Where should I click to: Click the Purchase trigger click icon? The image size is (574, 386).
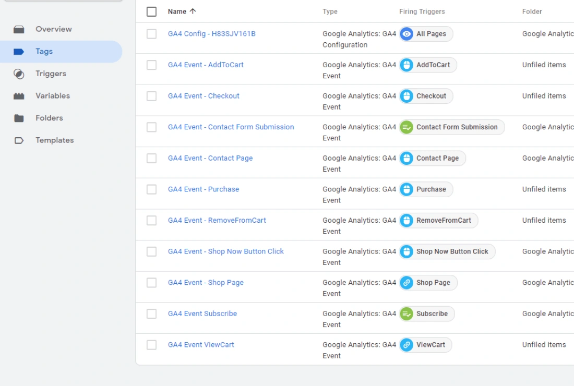(406, 189)
